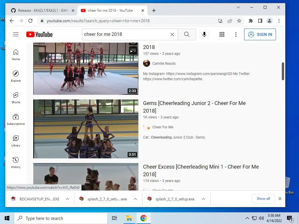
Task: Click the page vertical scrollbar thumb
Action: (283, 71)
